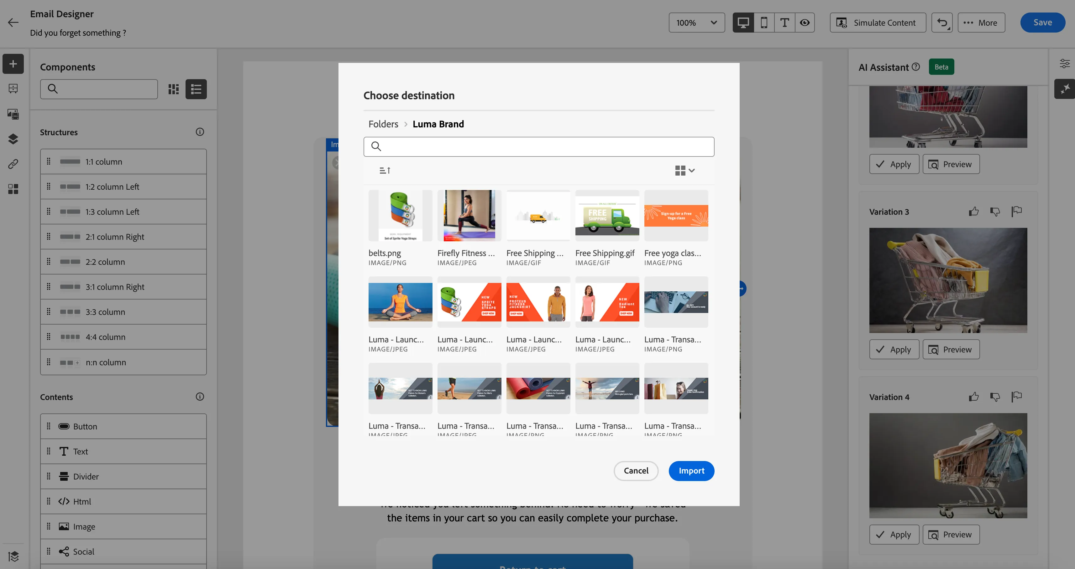Click Folders breadcrumb link
The width and height of the screenshot is (1075, 569).
pos(383,124)
